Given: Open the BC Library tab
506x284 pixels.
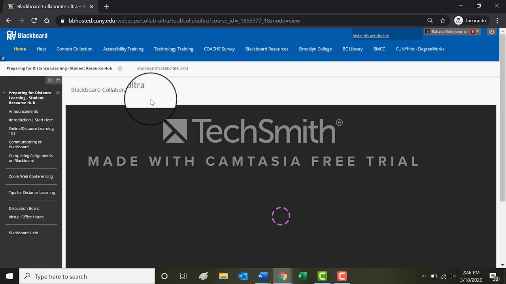Looking at the screenshot, I should (353, 49).
